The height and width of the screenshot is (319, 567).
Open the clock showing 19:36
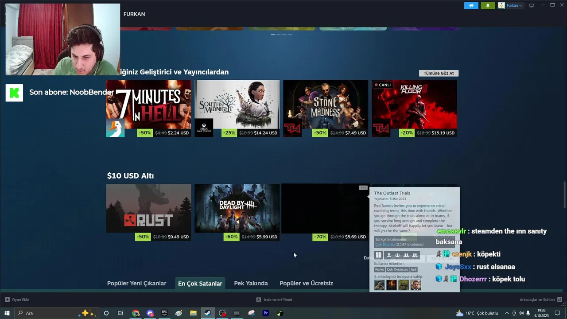[541, 313]
